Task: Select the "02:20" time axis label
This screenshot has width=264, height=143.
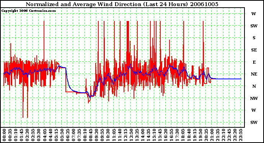Action: [x=27, y=135]
